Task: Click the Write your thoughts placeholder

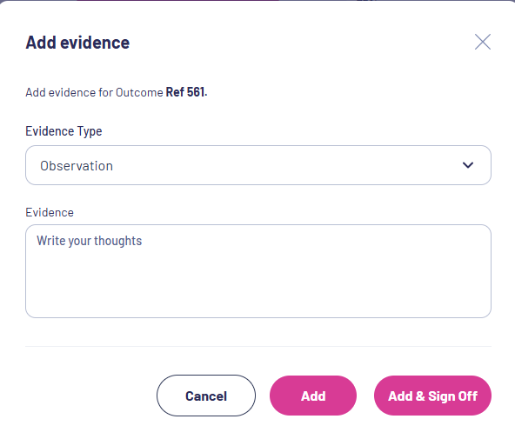Action: click(x=89, y=241)
